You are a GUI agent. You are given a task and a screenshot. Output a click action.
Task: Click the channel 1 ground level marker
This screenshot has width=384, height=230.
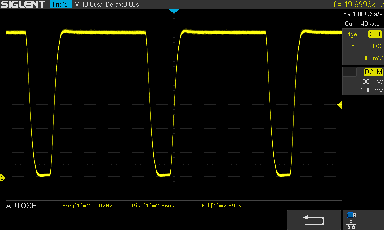click(x=2, y=178)
